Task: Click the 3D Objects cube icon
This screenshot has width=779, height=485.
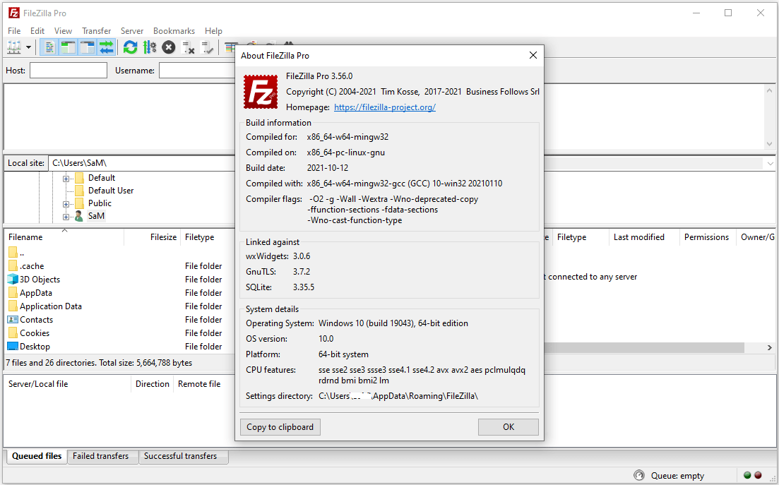Action: point(13,280)
